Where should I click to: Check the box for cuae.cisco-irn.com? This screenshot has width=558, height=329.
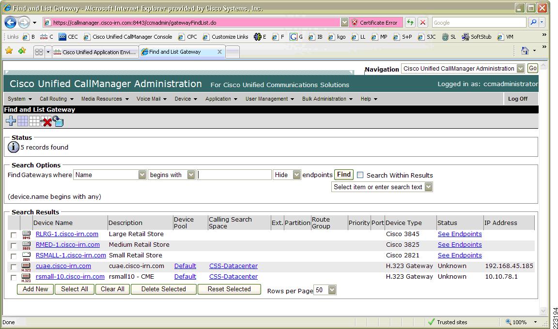(14, 267)
